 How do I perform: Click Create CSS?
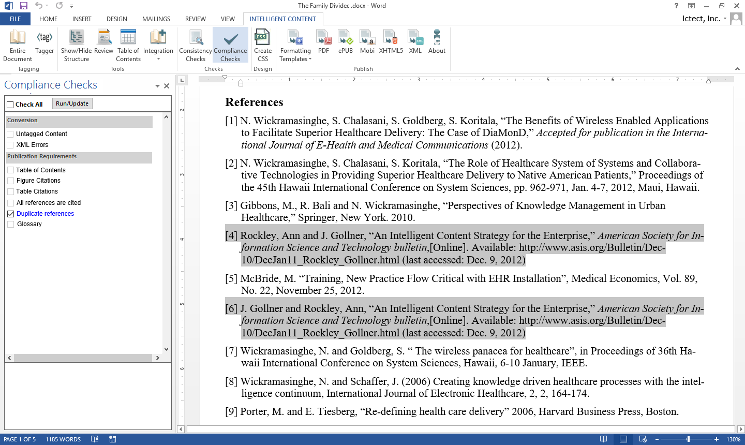point(263,45)
